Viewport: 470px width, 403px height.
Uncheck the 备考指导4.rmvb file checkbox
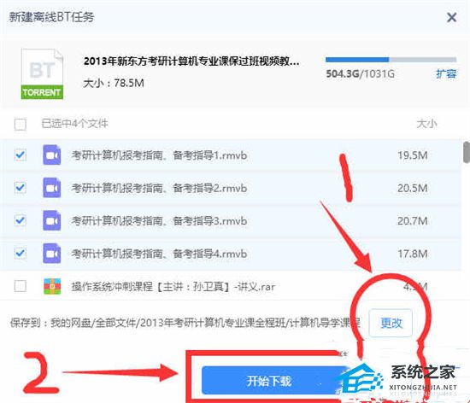click(x=21, y=254)
